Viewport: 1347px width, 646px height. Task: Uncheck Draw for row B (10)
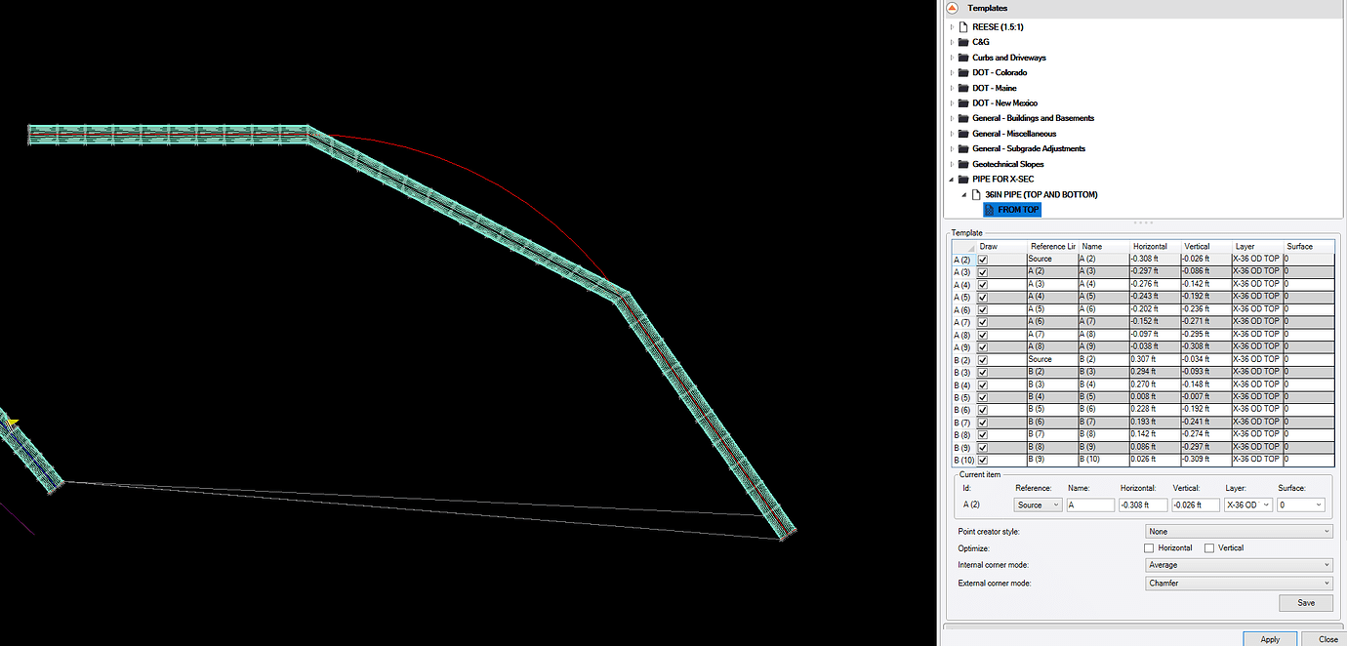tap(983, 460)
